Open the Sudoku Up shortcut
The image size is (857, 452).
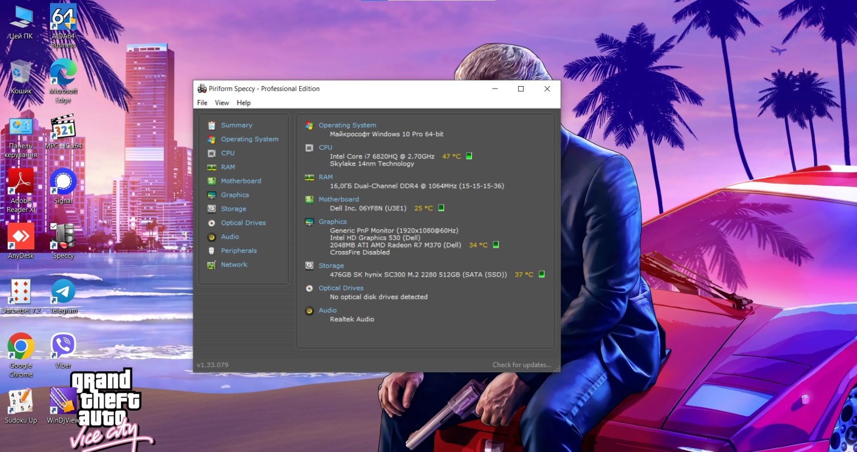point(21,406)
